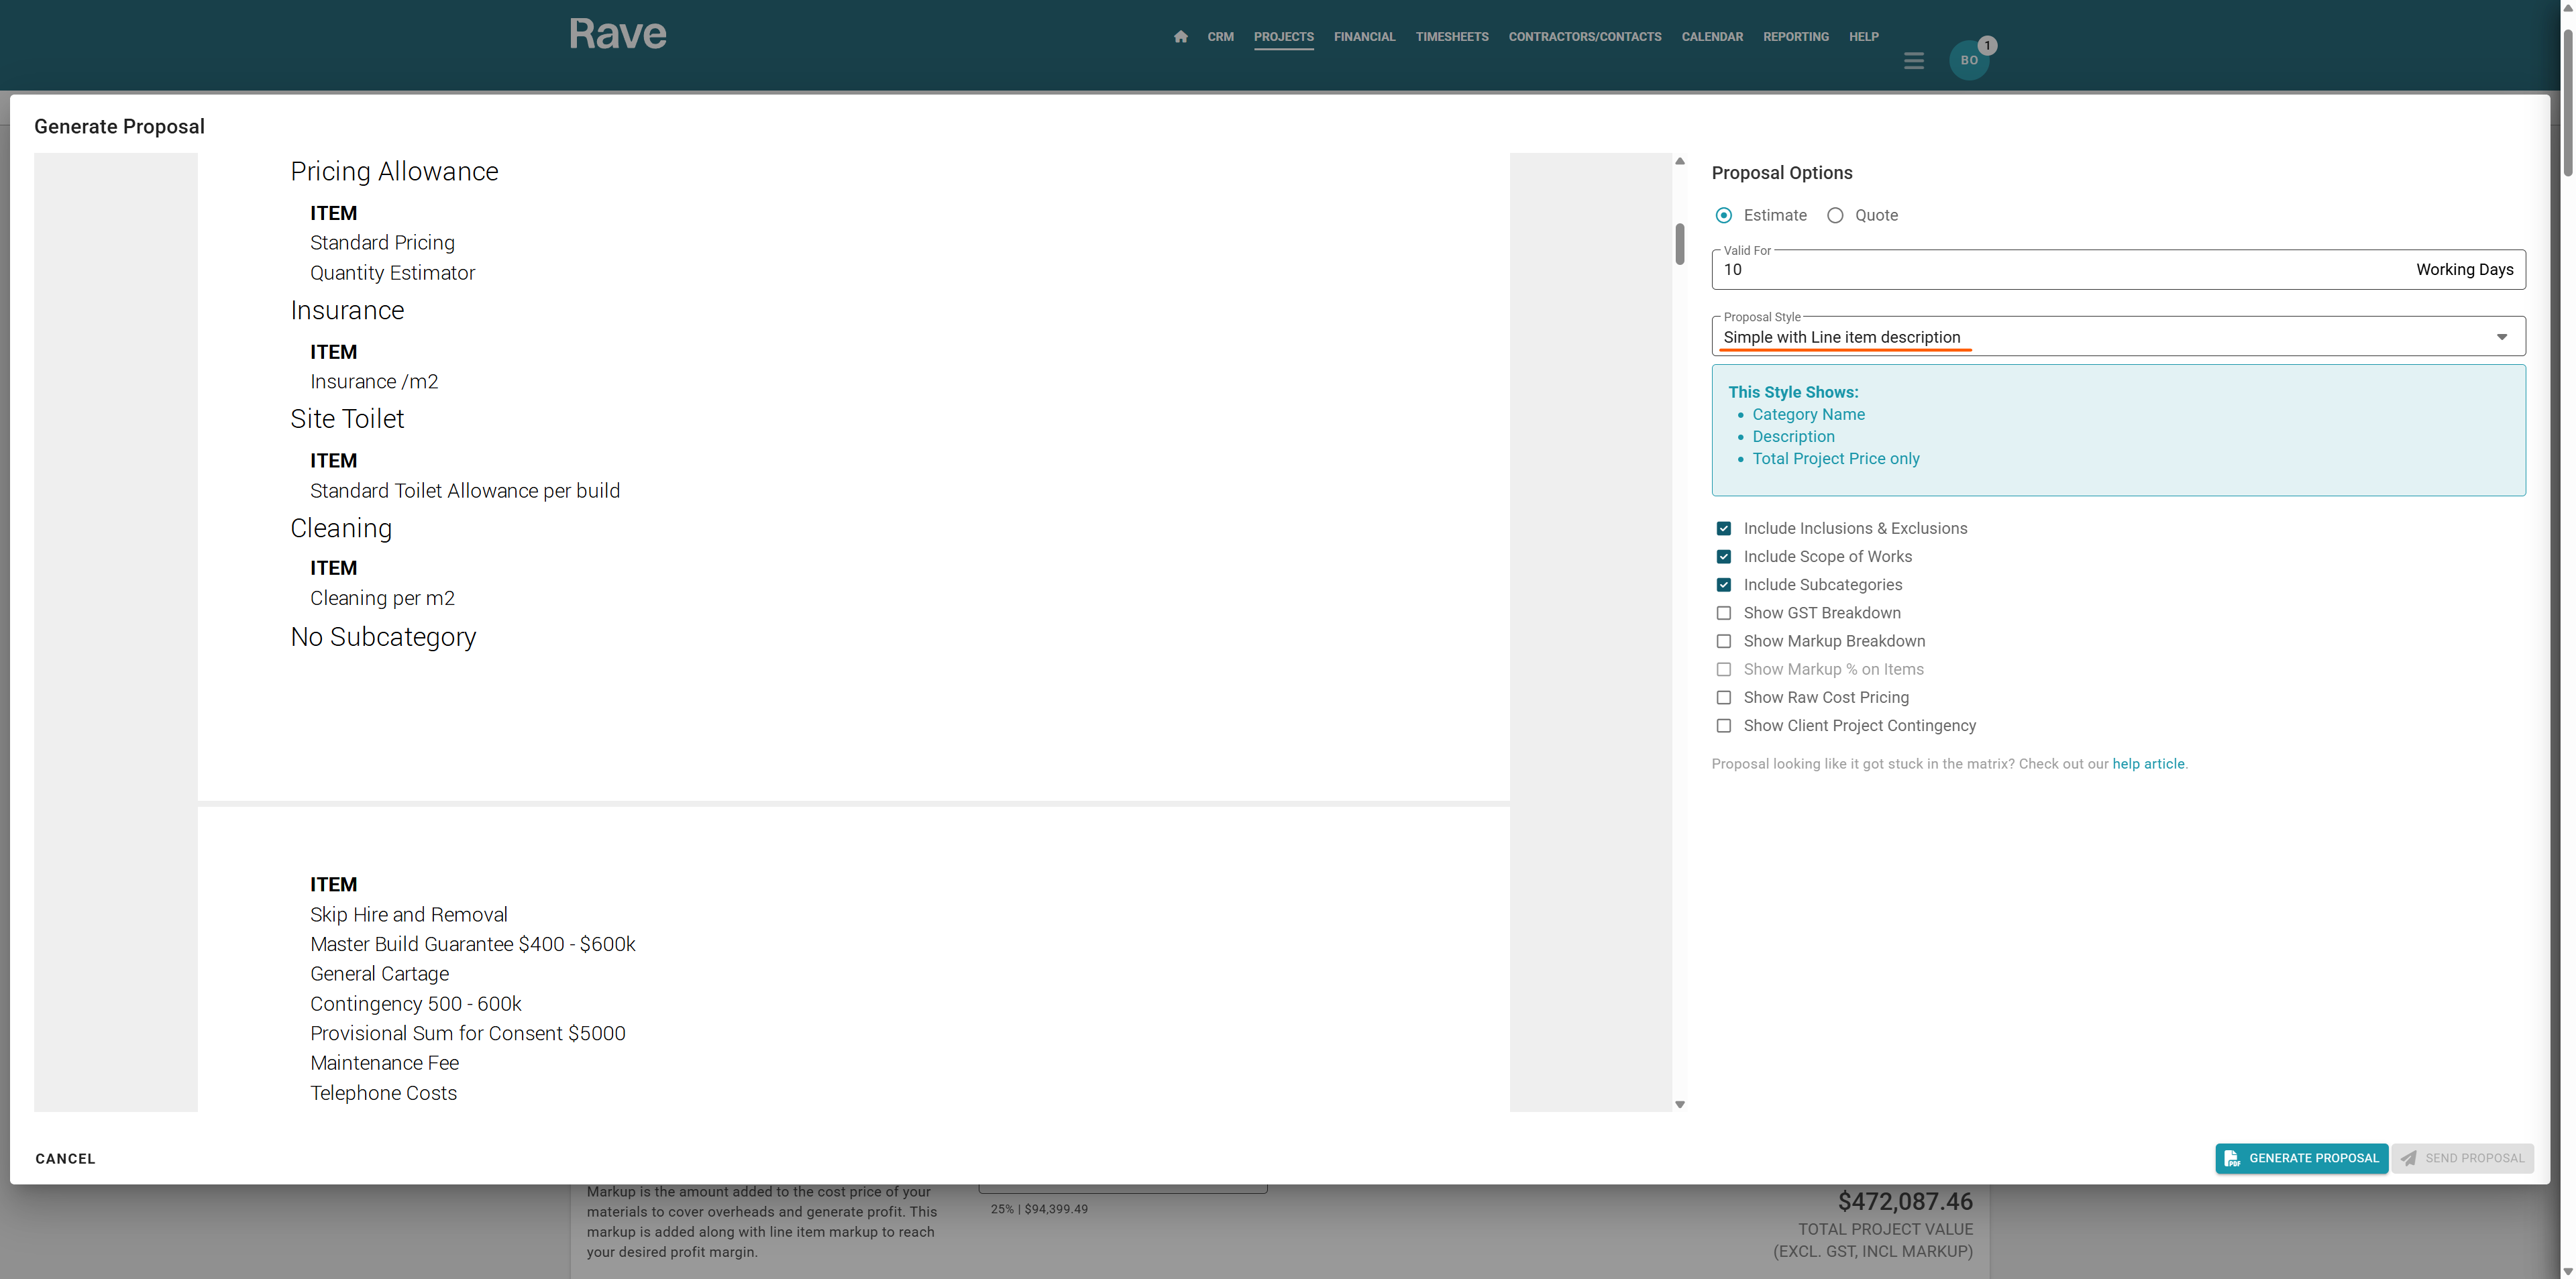Viewport: 2576px width, 1279px height.
Task: Click the BO user avatar
Action: [x=1968, y=61]
